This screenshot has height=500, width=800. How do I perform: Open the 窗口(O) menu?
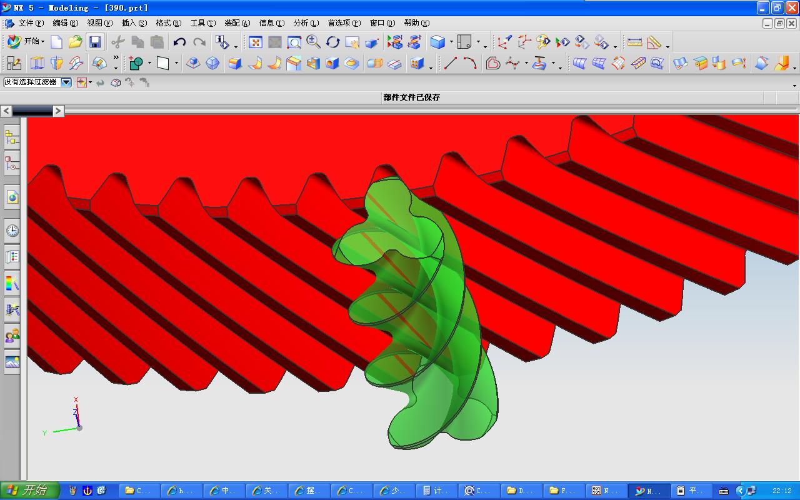(x=382, y=23)
